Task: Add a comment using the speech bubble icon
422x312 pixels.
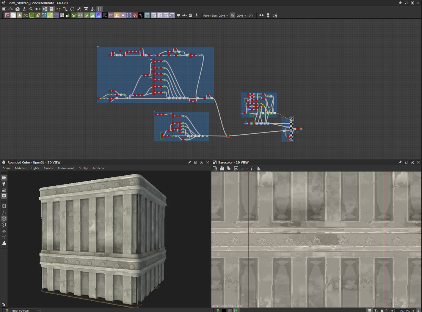Action: [178, 15]
